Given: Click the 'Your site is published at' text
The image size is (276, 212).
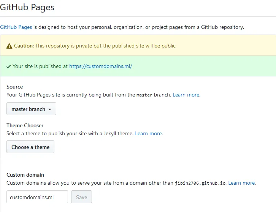Looking at the screenshot, I should 40,66.
